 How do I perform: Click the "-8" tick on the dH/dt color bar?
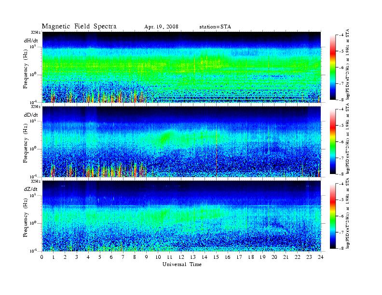point(341,99)
